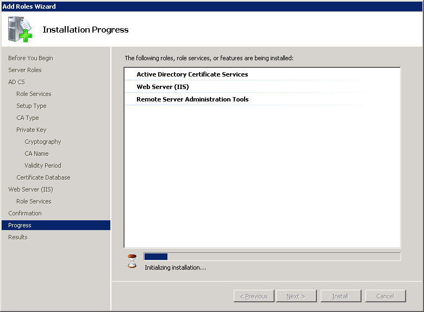424x312 pixels.
Task: Click the Cancel button
Action: 385,296
